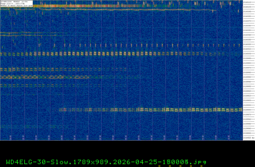Click the strong red-yellow band at spectrogram top
Screen dimensions: 255x167
coord(96,6)
